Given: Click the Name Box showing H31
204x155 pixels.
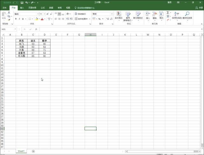Looking at the screenshot, I should pos(9,29).
